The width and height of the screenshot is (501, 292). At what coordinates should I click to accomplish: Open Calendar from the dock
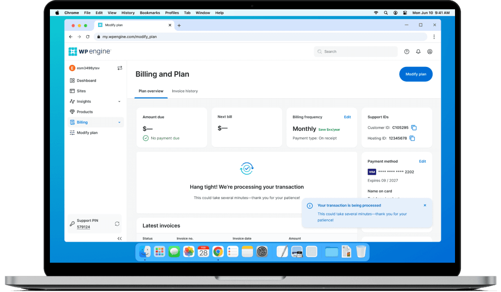203,251
